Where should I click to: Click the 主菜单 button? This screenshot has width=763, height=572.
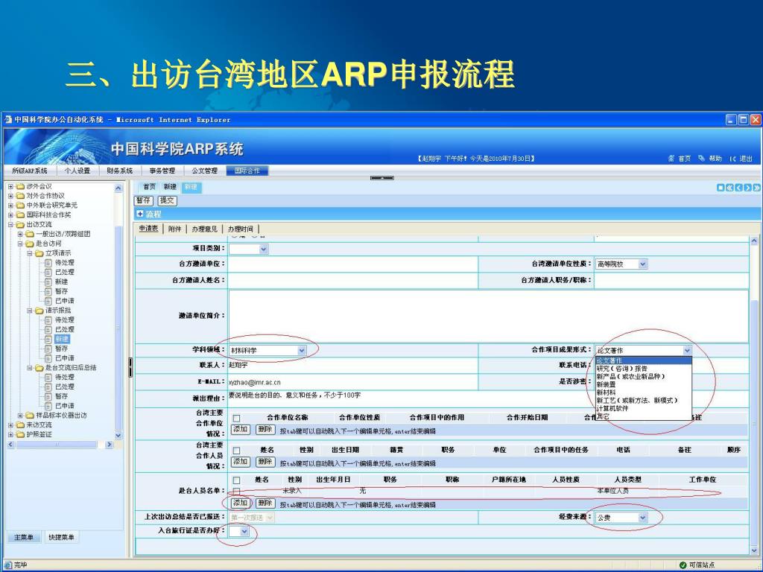[24, 538]
